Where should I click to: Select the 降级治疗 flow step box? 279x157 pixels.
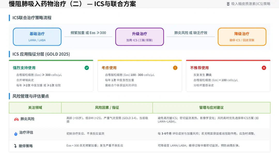click(242, 37)
